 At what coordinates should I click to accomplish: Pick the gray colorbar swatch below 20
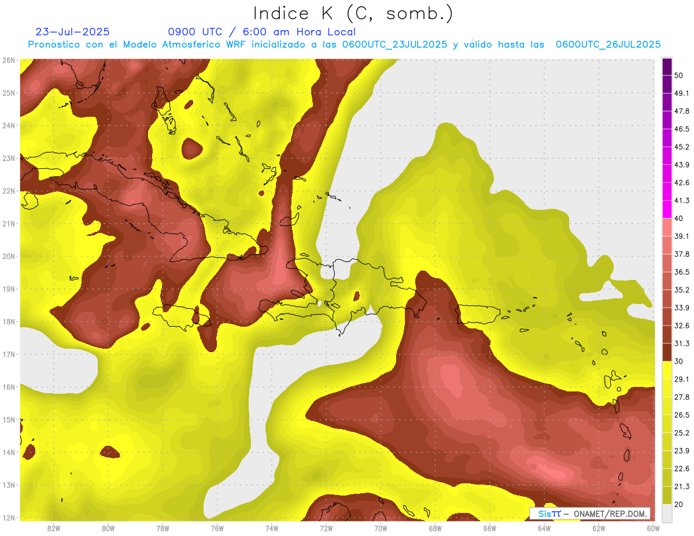pos(667,513)
